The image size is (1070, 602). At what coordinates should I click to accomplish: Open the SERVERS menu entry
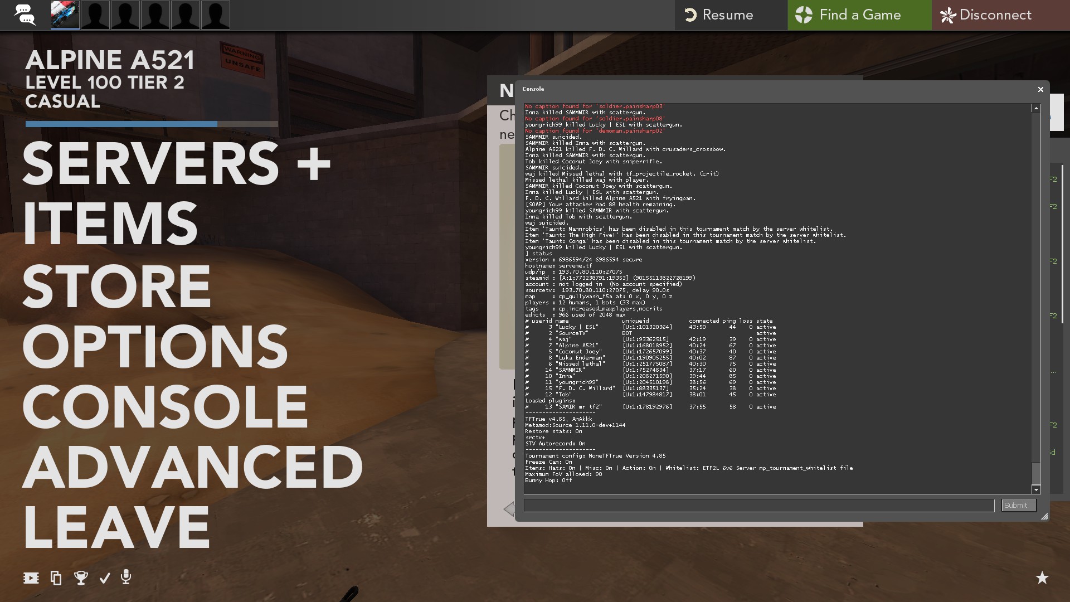click(x=150, y=163)
